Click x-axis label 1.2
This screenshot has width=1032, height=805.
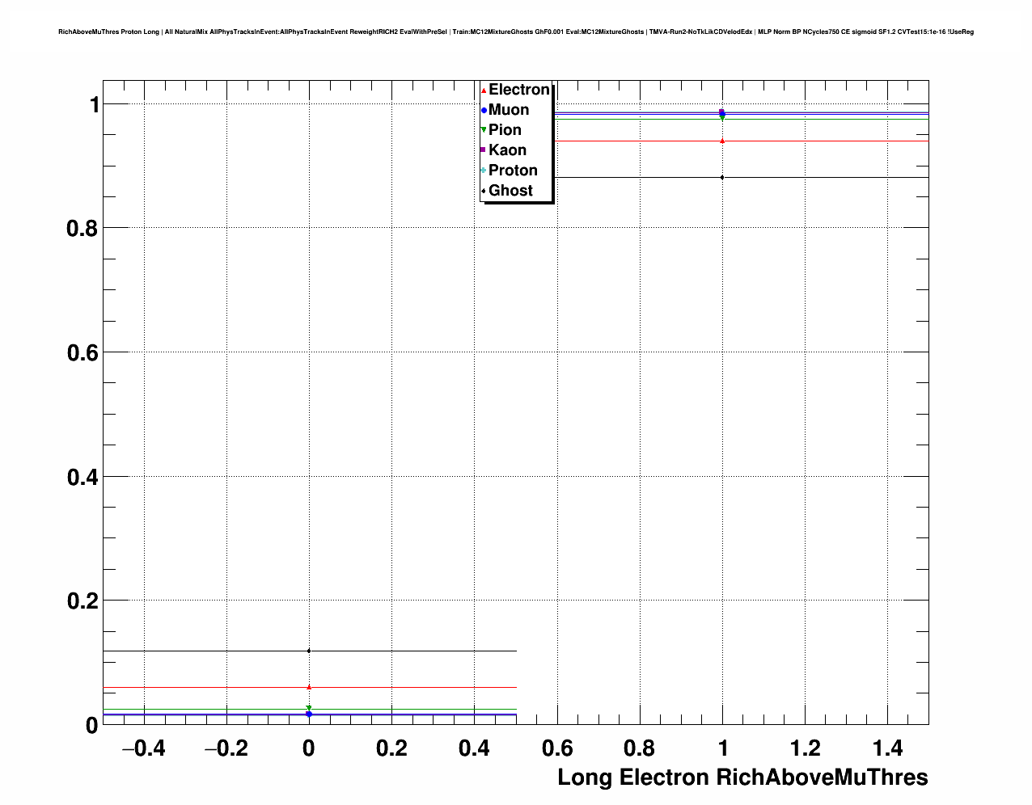point(805,748)
